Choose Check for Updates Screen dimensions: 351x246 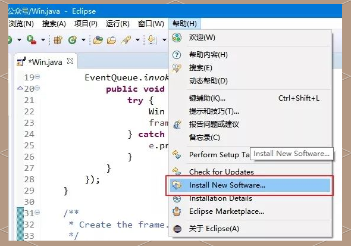(x=250, y=172)
